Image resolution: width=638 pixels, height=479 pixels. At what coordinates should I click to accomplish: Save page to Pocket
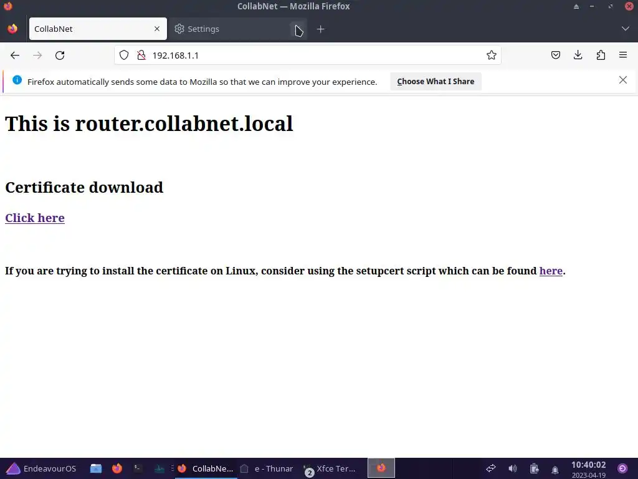(555, 55)
